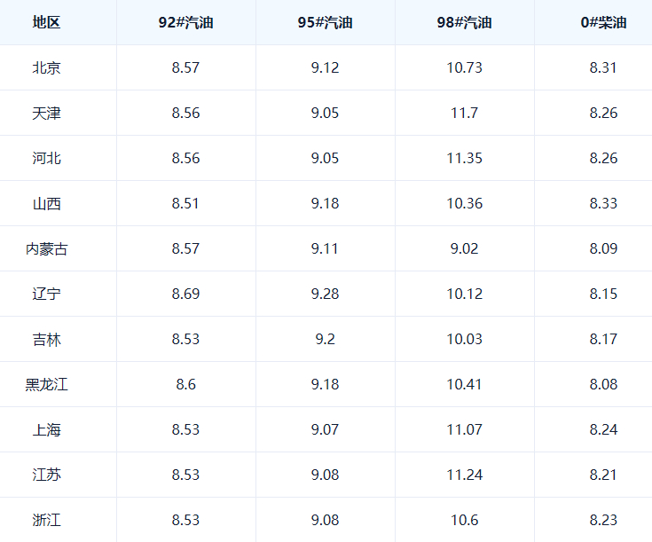
Task: Click the 内蒙古 row label
Action: 46,248
